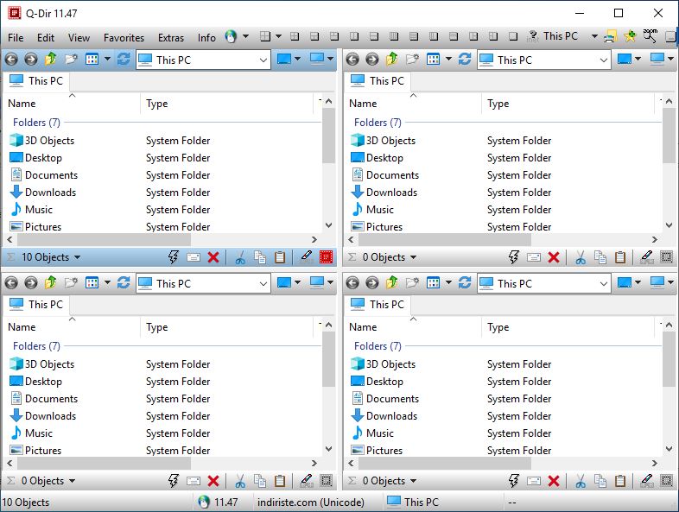Open the View menu
This screenshot has height=512, width=679.
79,38
